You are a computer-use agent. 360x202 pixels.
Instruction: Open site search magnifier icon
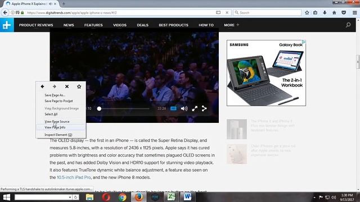pos(348,25)
